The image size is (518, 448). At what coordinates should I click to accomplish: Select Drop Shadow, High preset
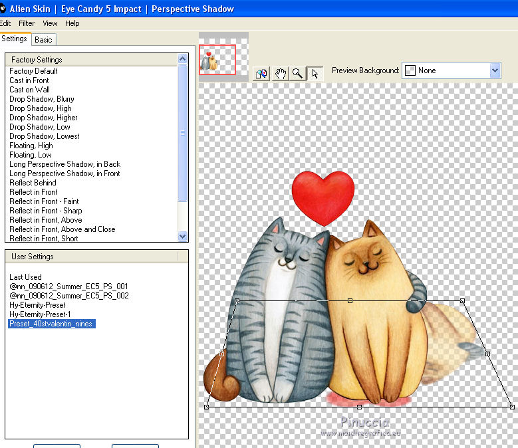pos(41,108)
